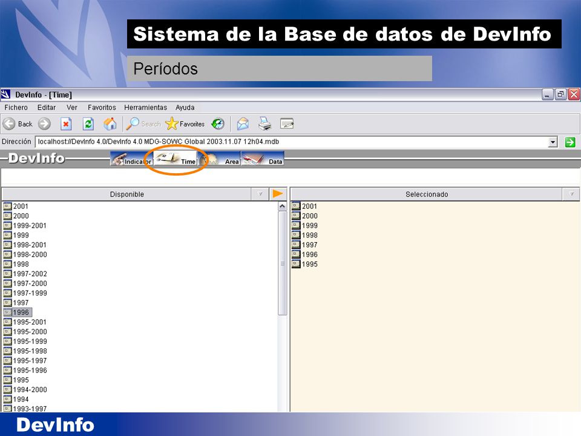Select 1999-2001 in Disponible list

[25, 225]
